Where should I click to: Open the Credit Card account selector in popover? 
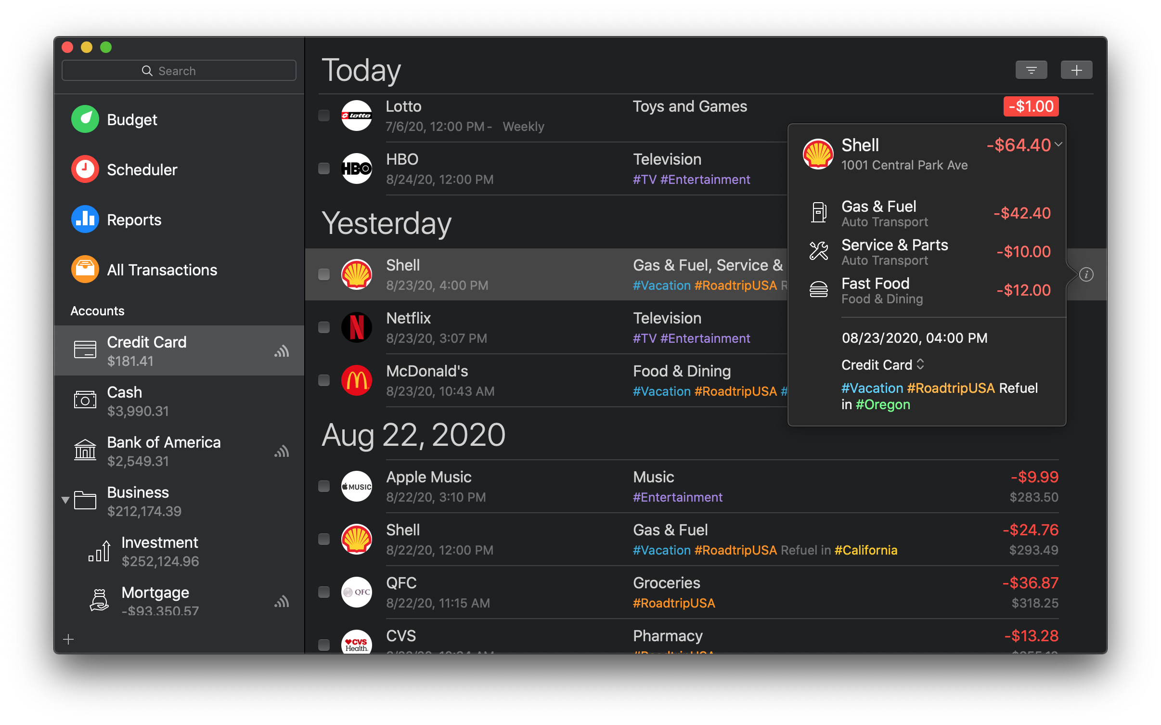coord(883,365)
